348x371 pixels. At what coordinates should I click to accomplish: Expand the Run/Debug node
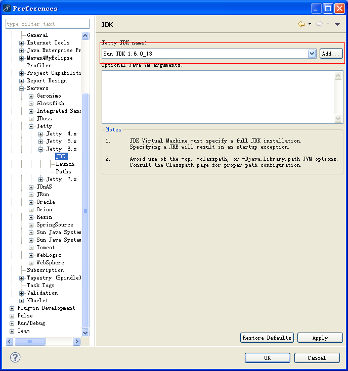(12, 323)
